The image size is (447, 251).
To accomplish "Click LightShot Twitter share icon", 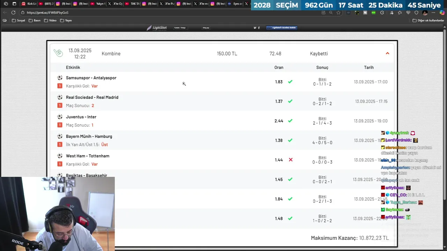I will pyautogui.click(x=255, y=28).
